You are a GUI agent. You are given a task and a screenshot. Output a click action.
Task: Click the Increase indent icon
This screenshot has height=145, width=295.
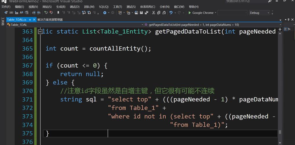pos(39,13)
